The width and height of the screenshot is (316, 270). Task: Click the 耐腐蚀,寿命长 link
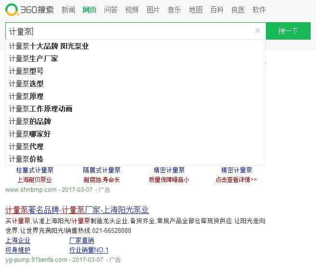[102, 180]
